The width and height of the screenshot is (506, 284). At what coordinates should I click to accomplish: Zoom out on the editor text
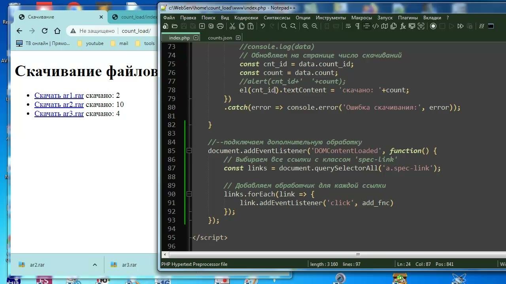(x=314, y=26)
